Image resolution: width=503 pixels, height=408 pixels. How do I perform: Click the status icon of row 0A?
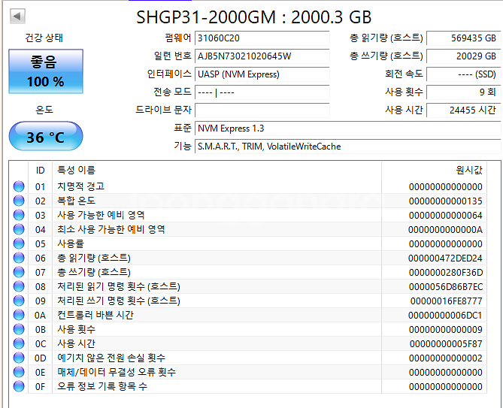pyautogui.click(x=19, y=315)
